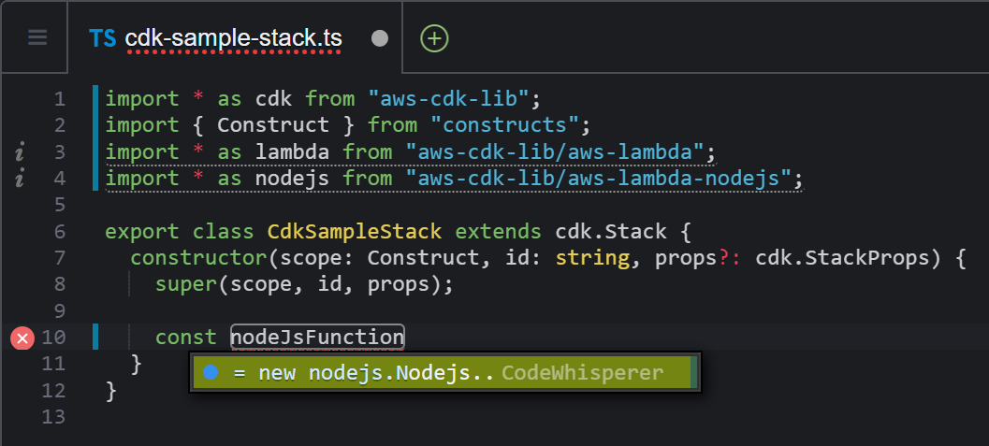Image resolution: width=989 pixels, height=446 pixels.
Task: Click the CodeWhisperer label in the suggestion
Action: pos(582,373)
